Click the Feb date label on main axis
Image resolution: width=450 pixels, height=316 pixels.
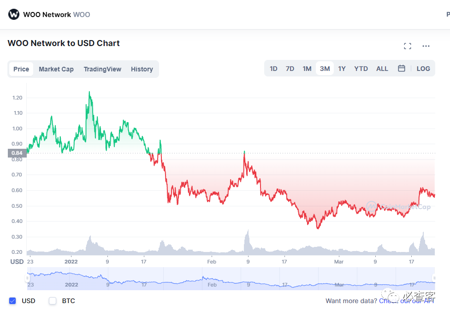(x=212, y=262)
